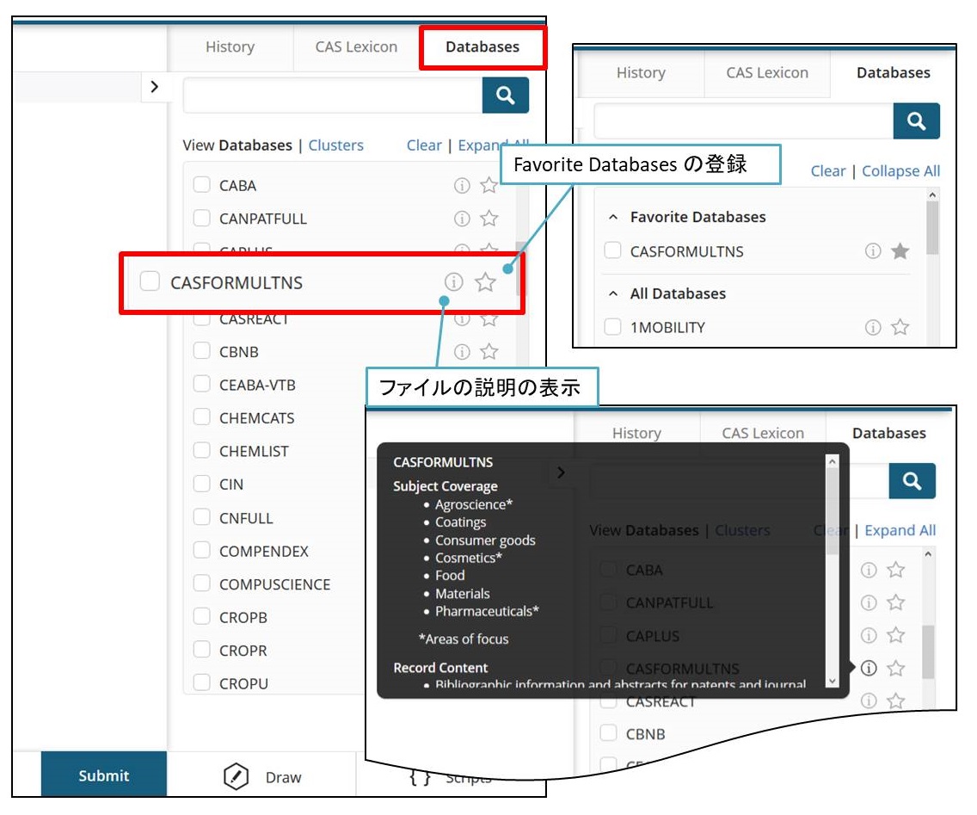977x815 pixels.
Task: Check the CABA checkbox in left panel
Action: tap(202, 184)
